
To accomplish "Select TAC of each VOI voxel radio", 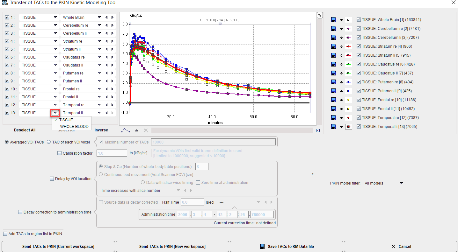I will (x=49, y=142).
